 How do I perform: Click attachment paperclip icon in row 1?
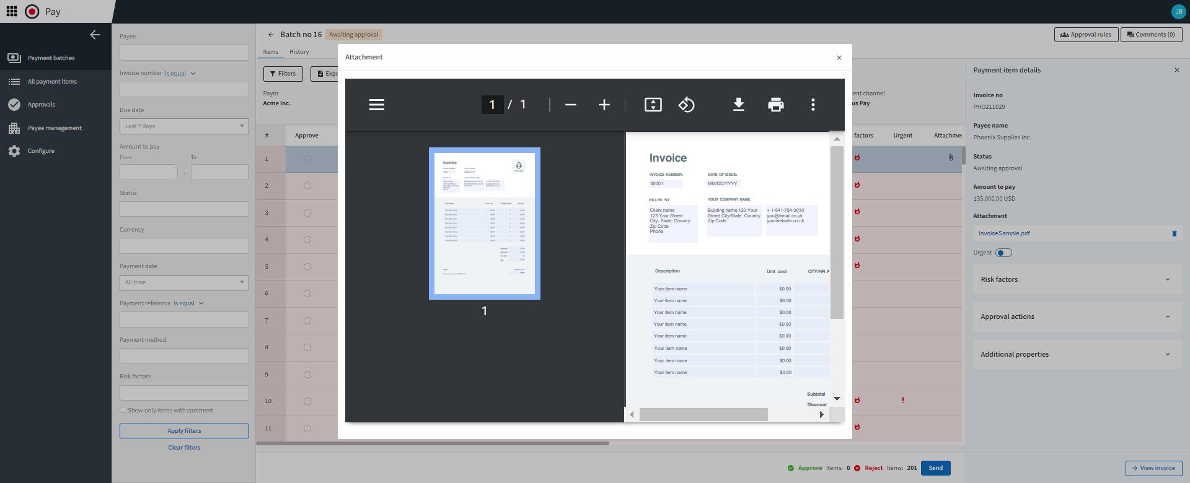(x=951, y=157)
